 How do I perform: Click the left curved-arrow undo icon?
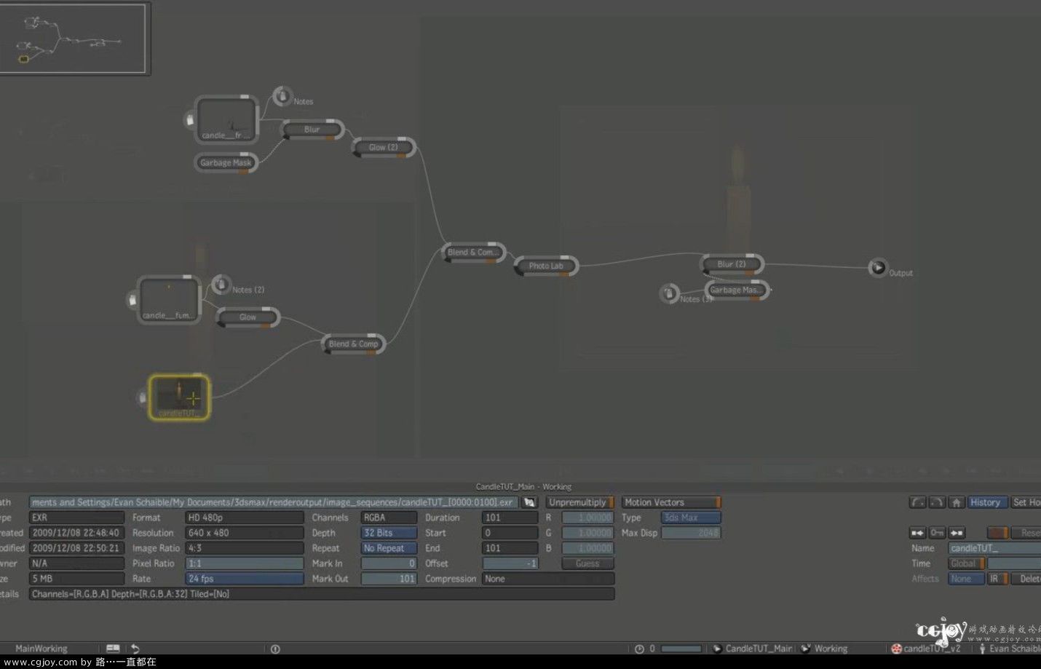pyautogui.click(x=917, y=502)
